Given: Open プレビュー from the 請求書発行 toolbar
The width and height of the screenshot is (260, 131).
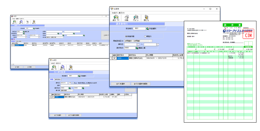Looking at the screenshot, I should [136, 18].
